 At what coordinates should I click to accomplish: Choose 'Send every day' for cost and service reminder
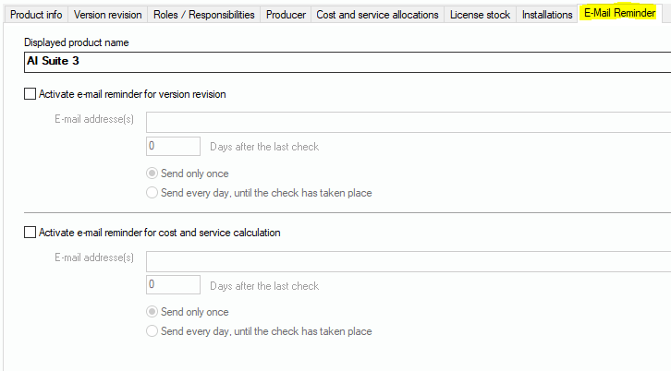coord(152,331)
